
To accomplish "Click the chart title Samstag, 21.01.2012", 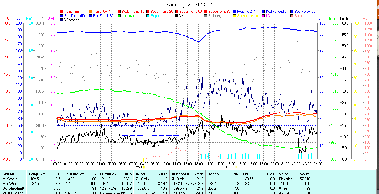I will (189, 5).
